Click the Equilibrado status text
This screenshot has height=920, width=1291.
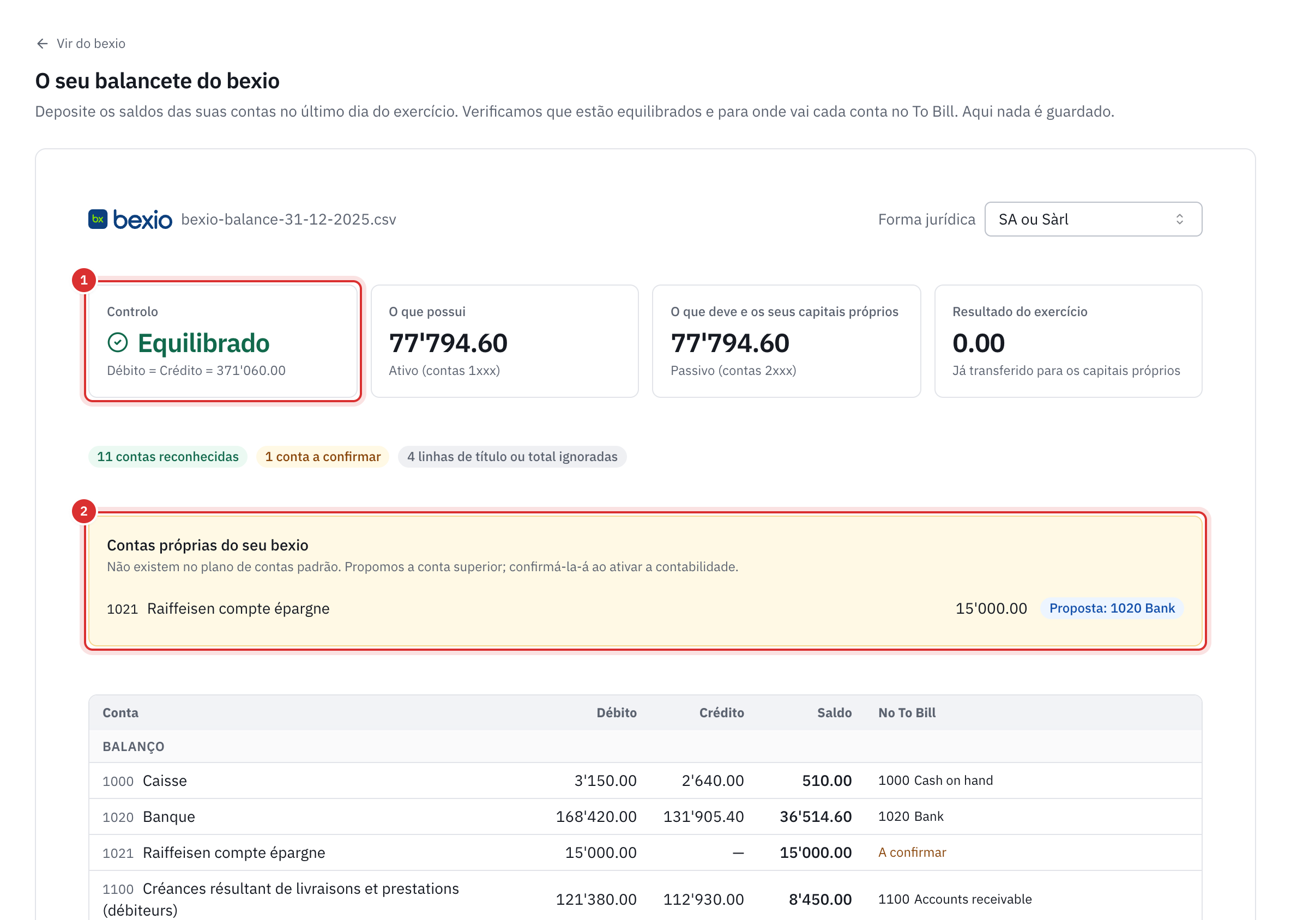tap(203, 343)
